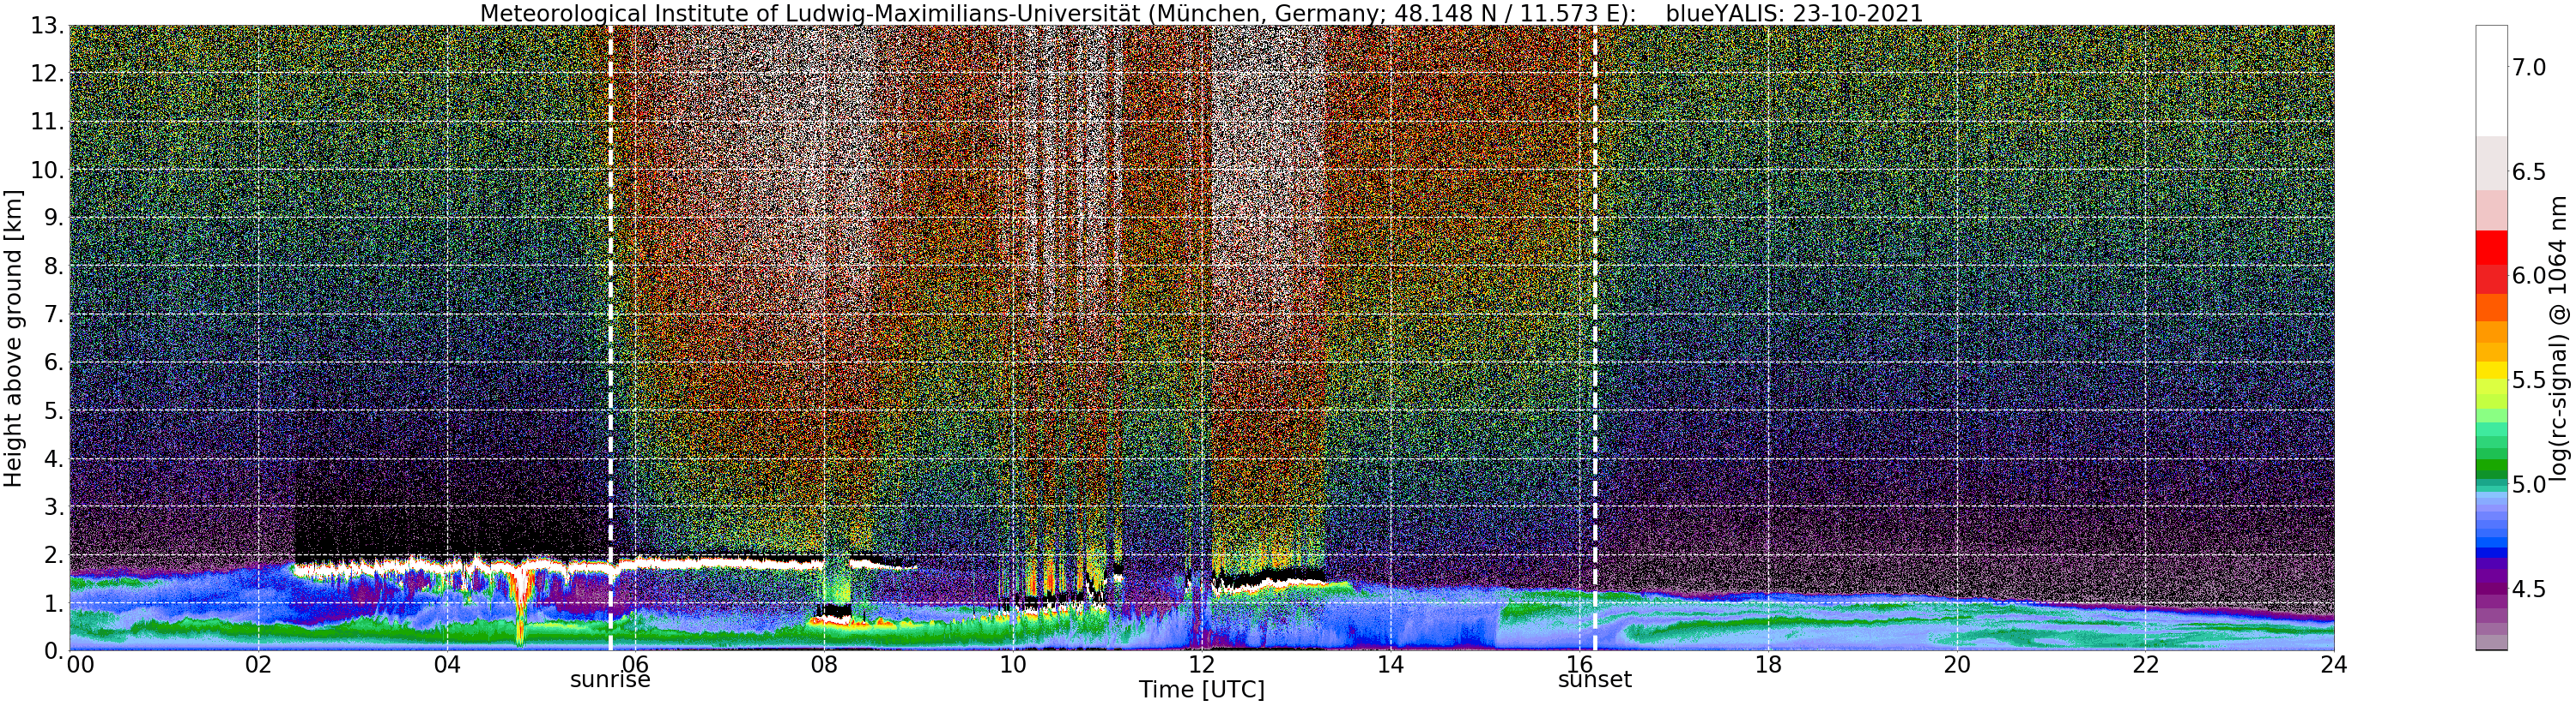Click the time axis tick label 12

pos(1202,664)
